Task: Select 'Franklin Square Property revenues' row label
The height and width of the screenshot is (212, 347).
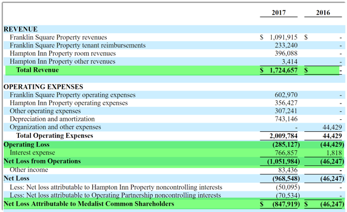Action: click(58, 37)
